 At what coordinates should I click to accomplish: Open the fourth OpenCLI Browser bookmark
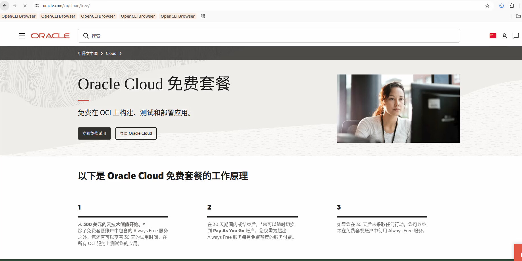pos(138,16)
